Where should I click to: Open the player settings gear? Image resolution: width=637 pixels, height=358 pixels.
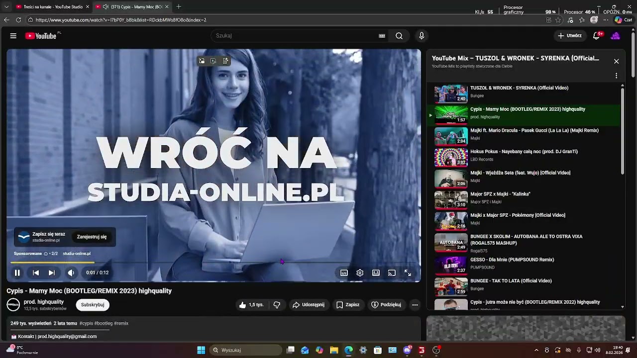pyautogui.click(x=360, y=272)
